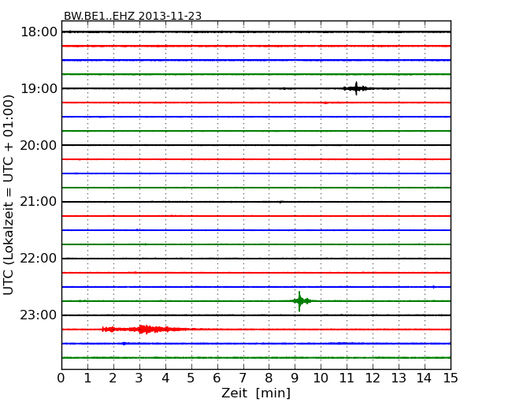
Task: Click the x-axis tick label 2
Action: coord(113,378)
